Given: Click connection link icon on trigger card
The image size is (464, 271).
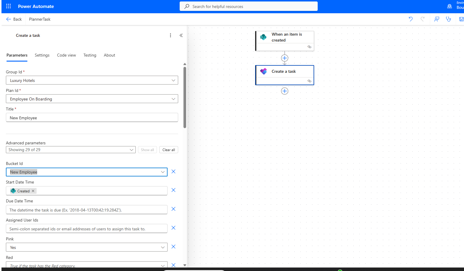Looking at the screenshot, I should tap(309, 47).
